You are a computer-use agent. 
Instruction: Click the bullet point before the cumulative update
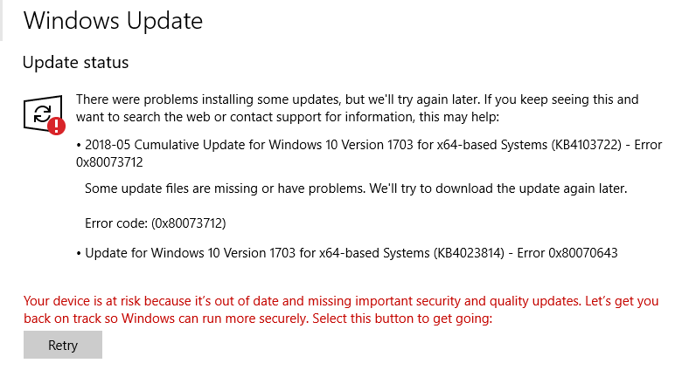click(79, 145)
